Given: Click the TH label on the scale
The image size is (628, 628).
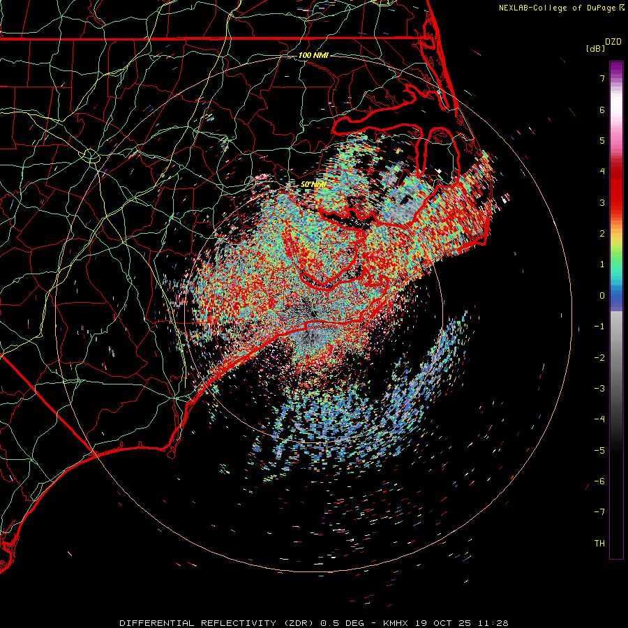Looking at the screenshot, I should point(599,544).
